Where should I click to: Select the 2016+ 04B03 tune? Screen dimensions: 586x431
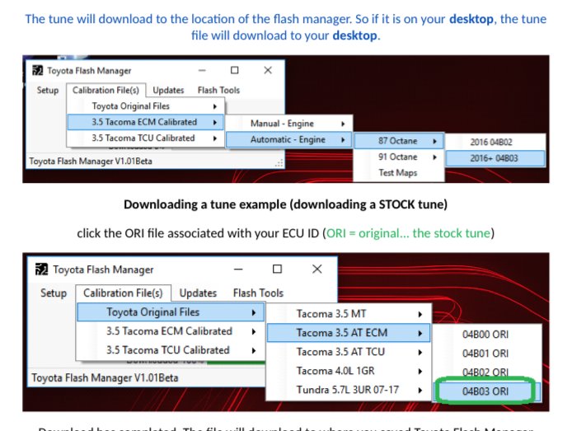click(495, 158)
